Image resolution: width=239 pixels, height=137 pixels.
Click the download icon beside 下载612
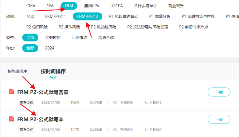coord(146,102)
